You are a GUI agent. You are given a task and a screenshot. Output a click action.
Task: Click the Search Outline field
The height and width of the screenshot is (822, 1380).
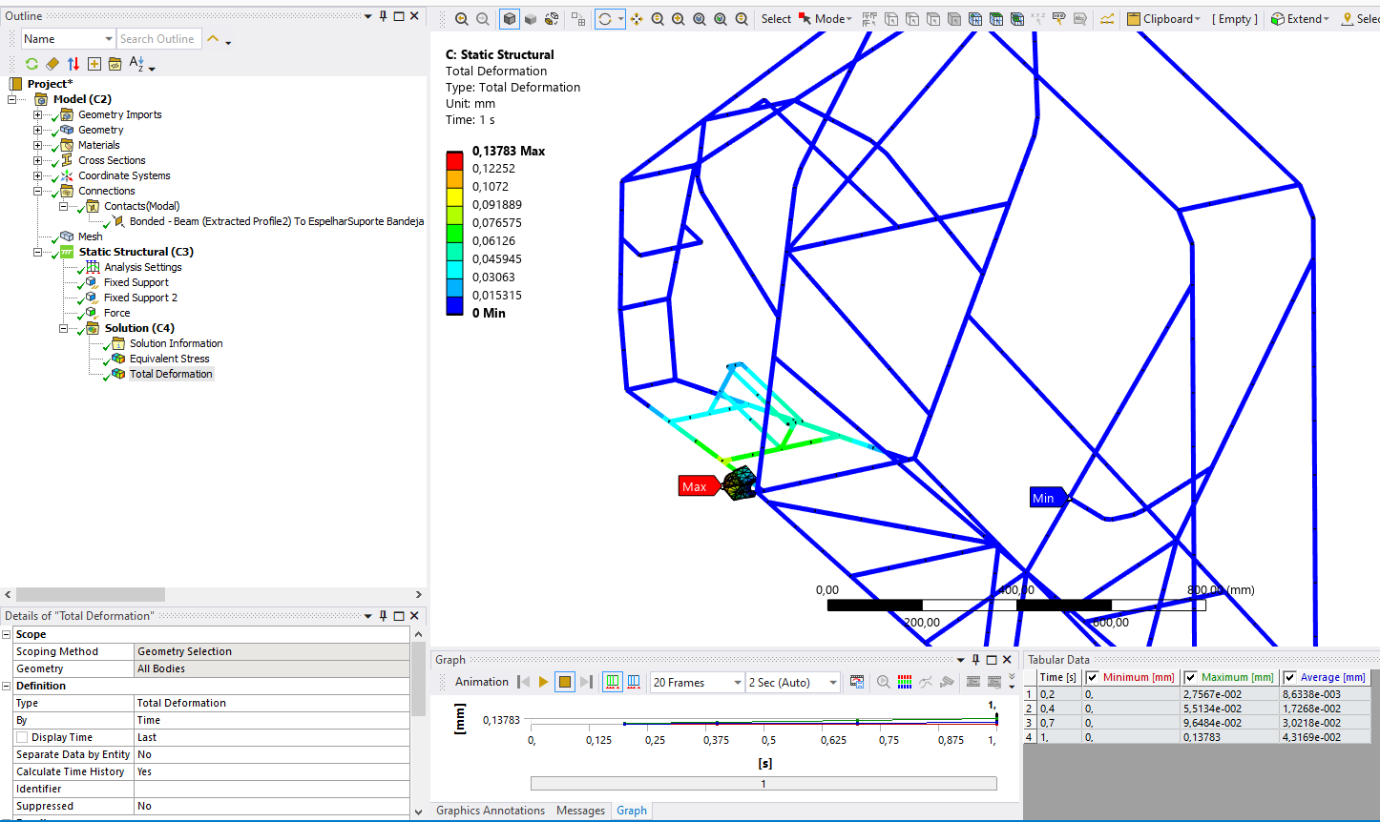pyautogui.click(x=159, y=39)
